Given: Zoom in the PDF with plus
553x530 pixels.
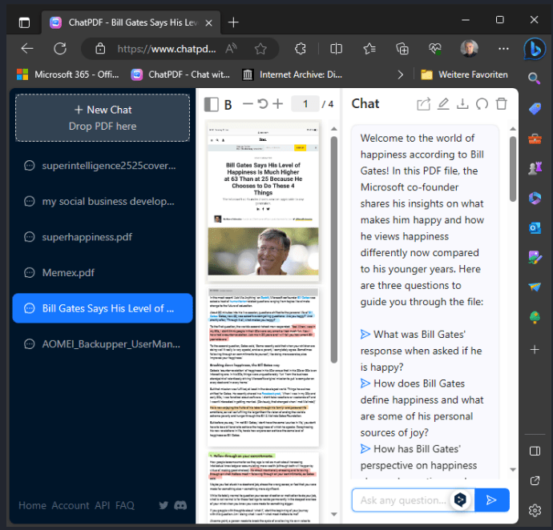Looking at the screenshot, I should [277, 103].
